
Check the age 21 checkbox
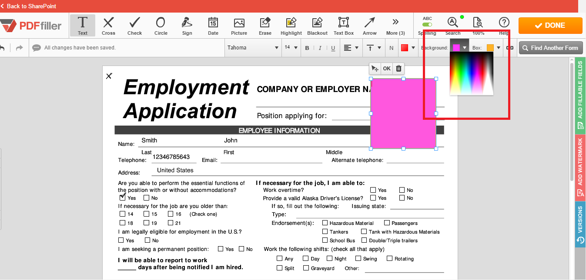point(171,223)
